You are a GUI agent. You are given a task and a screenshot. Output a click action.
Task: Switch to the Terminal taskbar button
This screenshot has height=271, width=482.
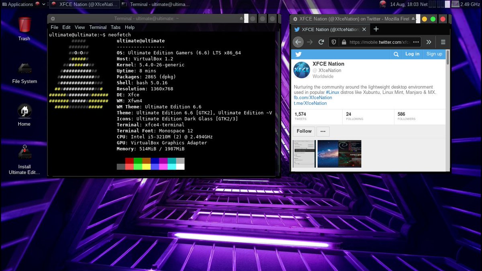tap(155, 4)
